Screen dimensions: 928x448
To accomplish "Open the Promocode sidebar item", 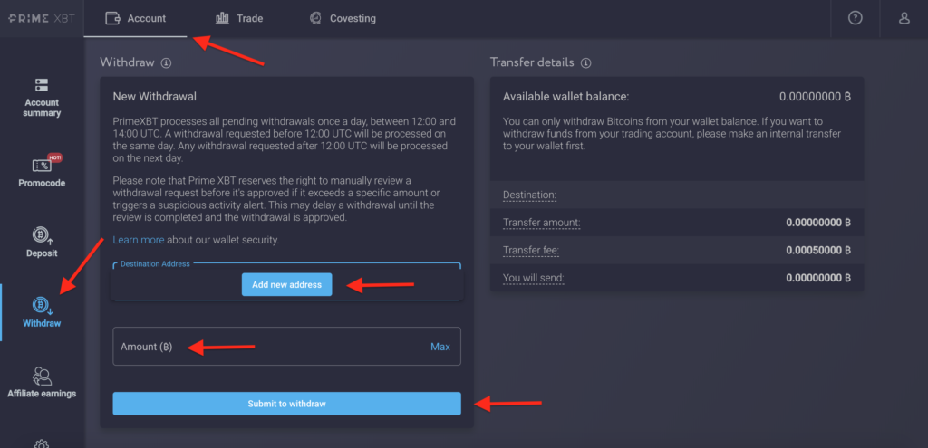I will click(42, 171).
